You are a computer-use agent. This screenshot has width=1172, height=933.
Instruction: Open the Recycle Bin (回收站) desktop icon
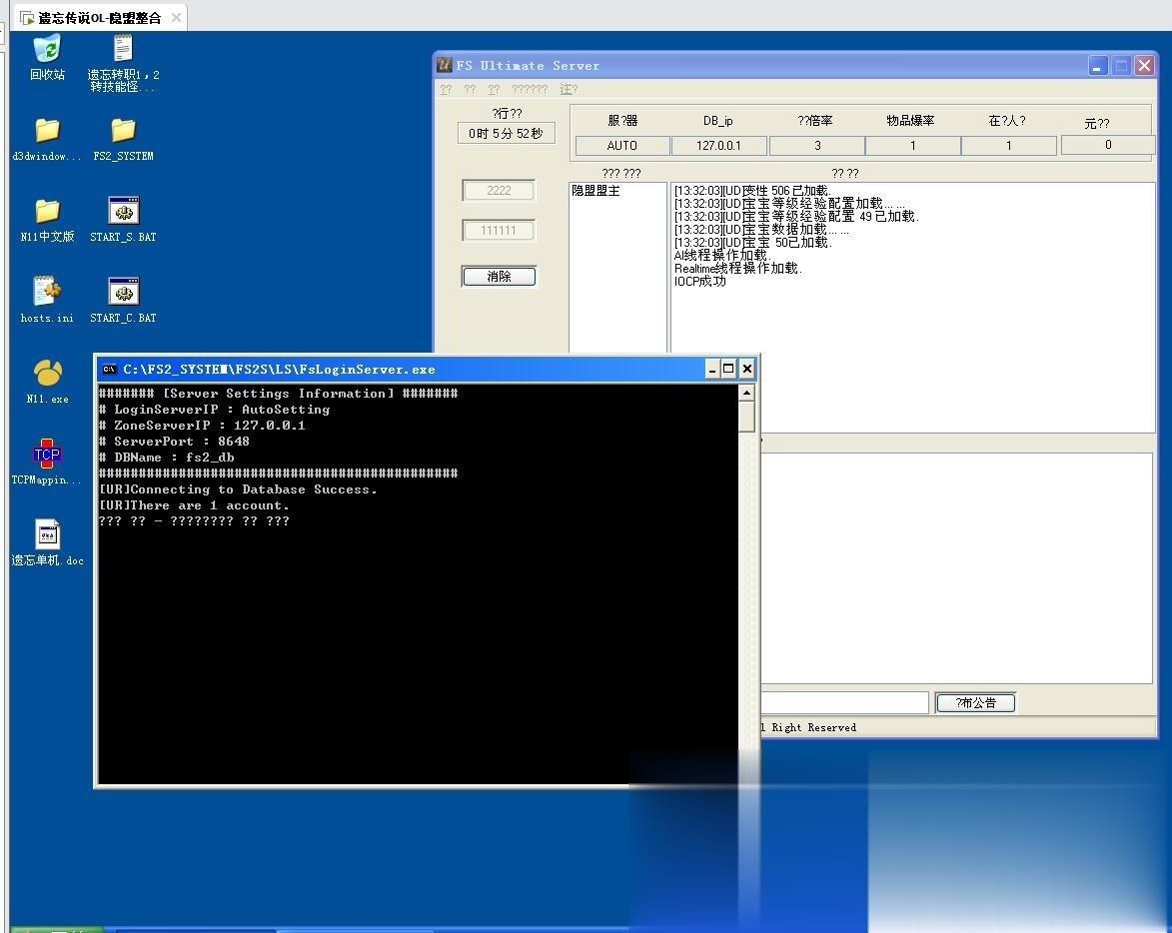point(47,57)
